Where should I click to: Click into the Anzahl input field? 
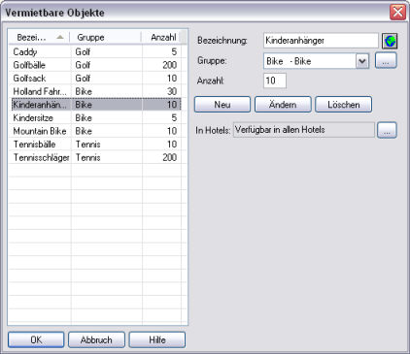click(x=275, y=80)
